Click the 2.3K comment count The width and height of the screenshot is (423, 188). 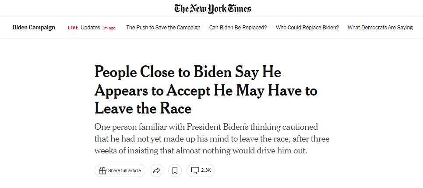pyautogui.click(x=205, y=170)
